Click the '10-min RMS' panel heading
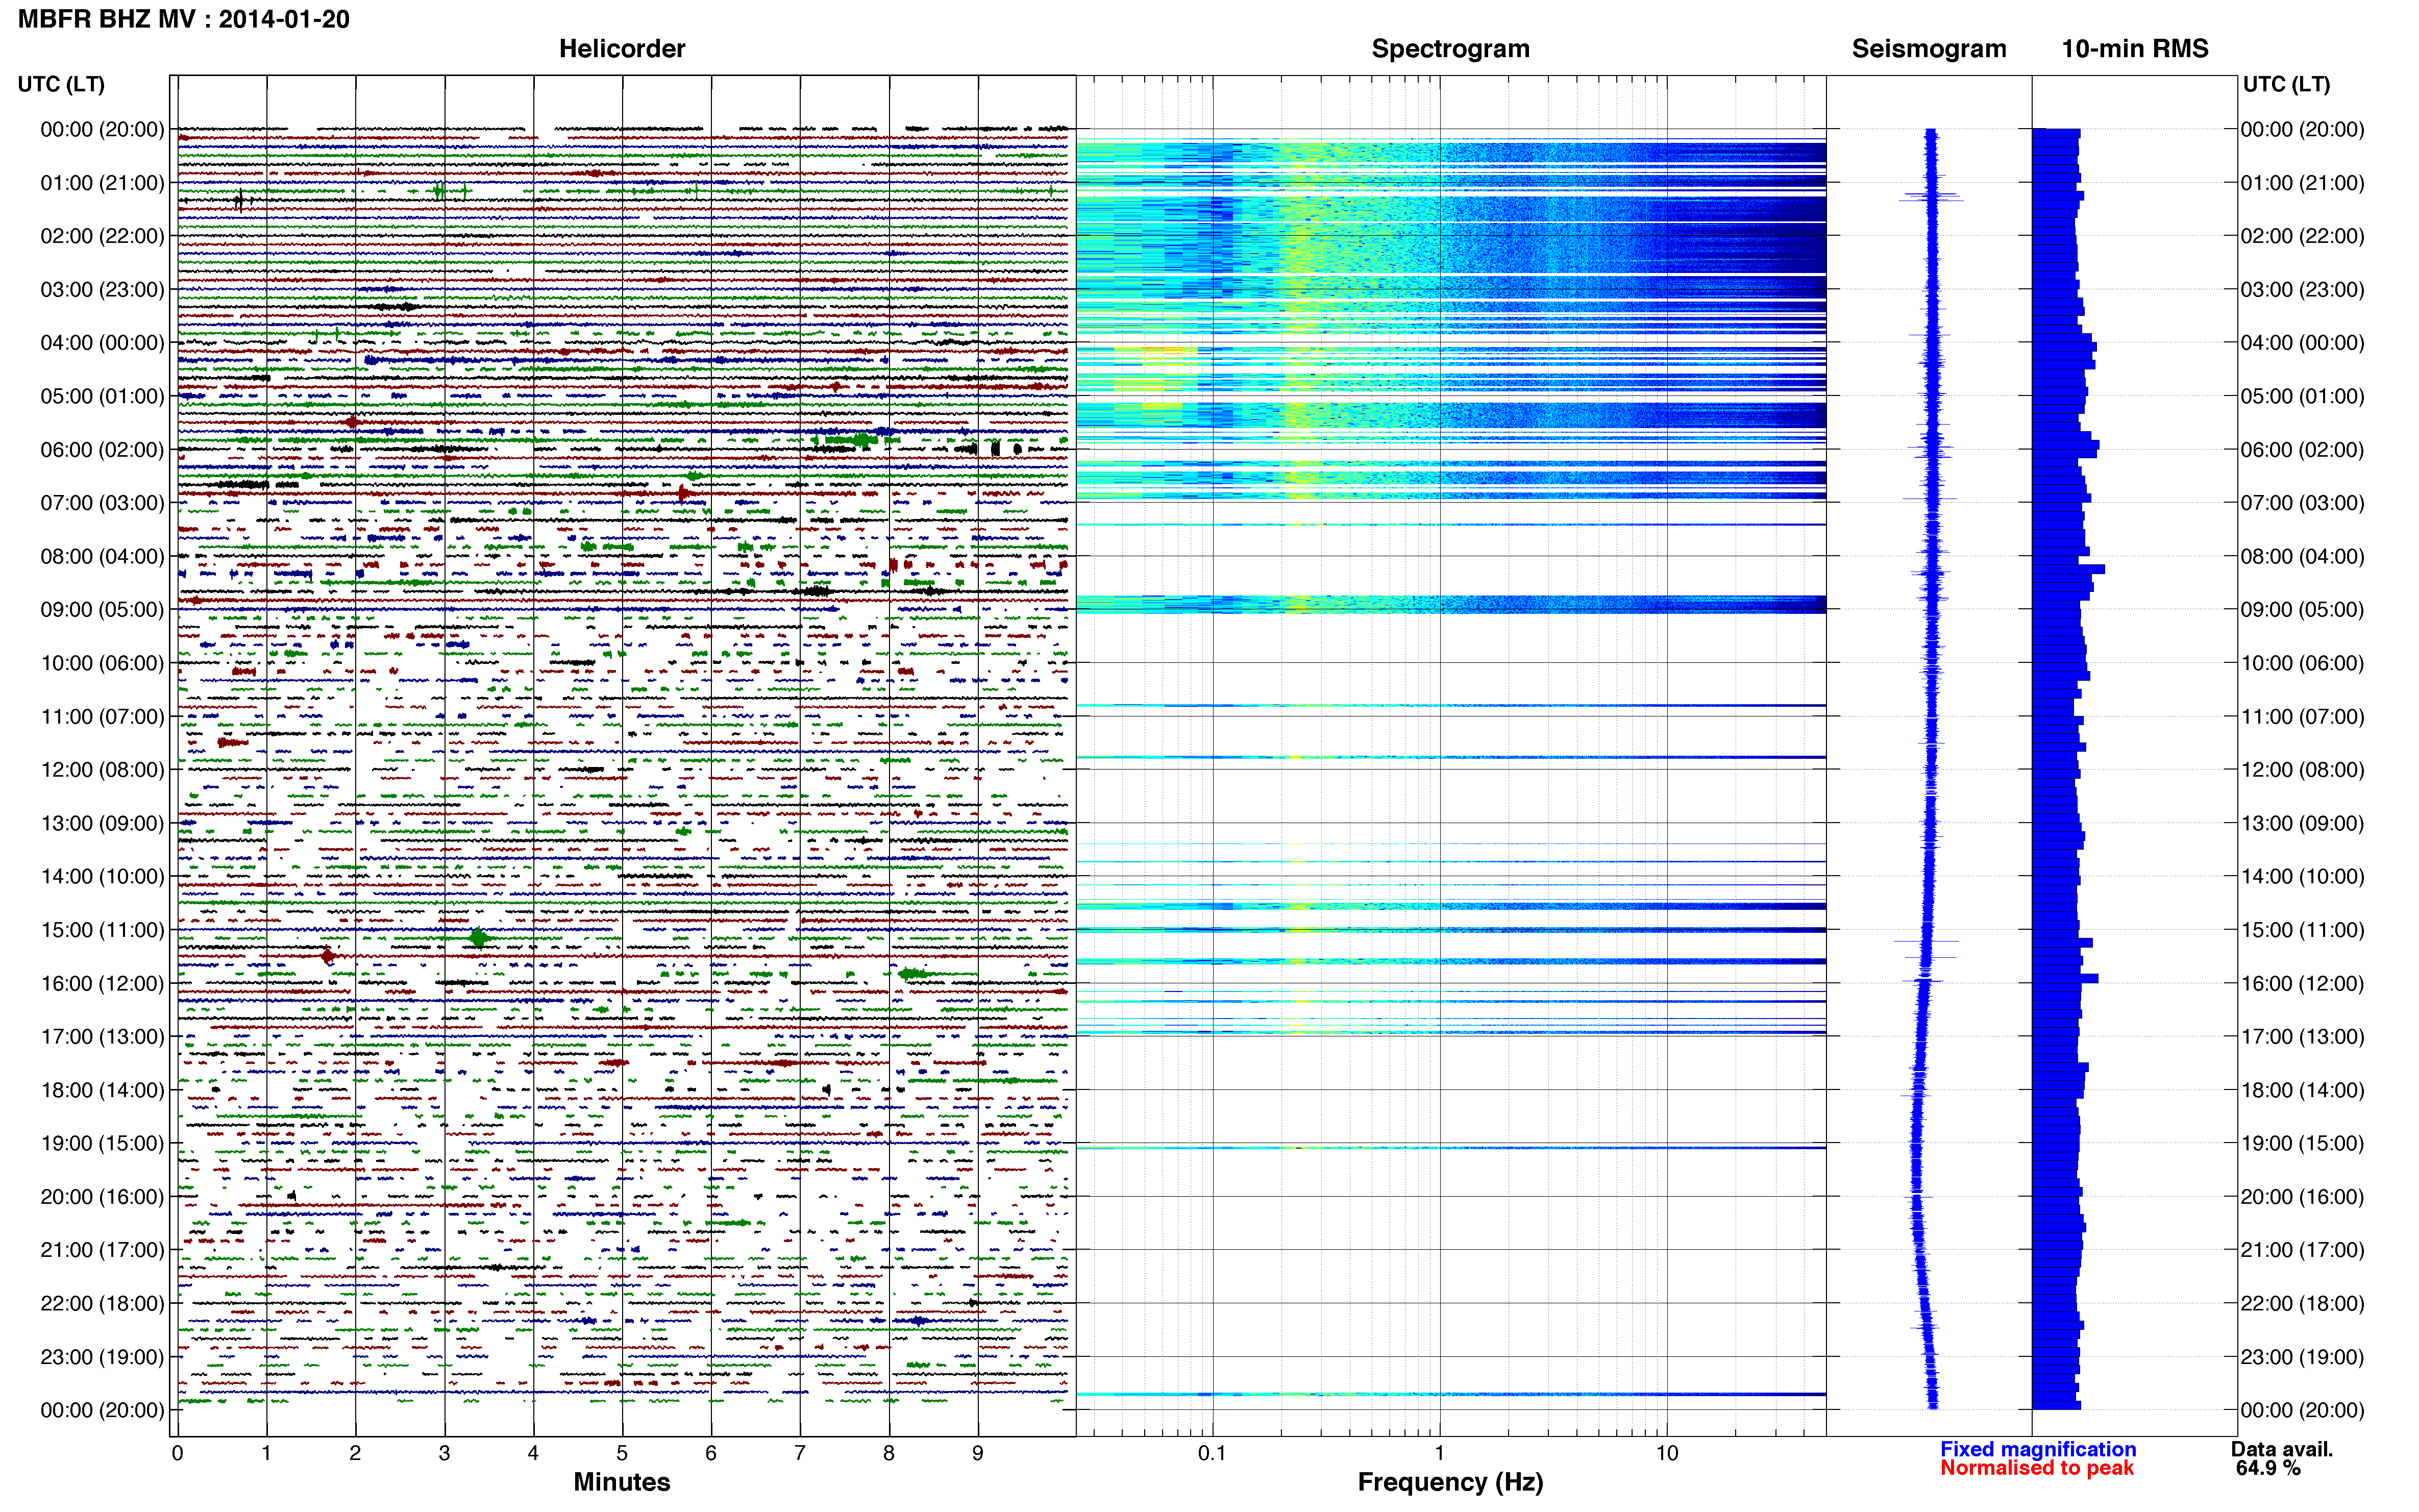Screen dimensions: 2419x1512 coord(2134,49)
